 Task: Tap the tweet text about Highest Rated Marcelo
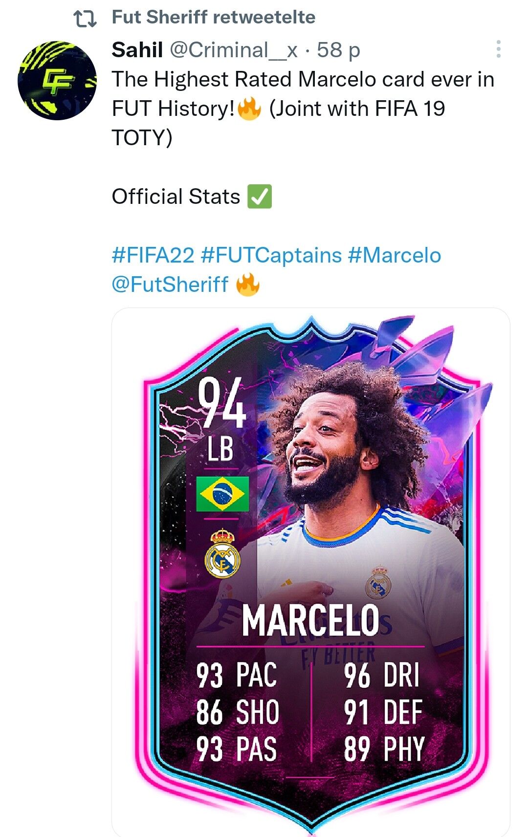point(303,109)
